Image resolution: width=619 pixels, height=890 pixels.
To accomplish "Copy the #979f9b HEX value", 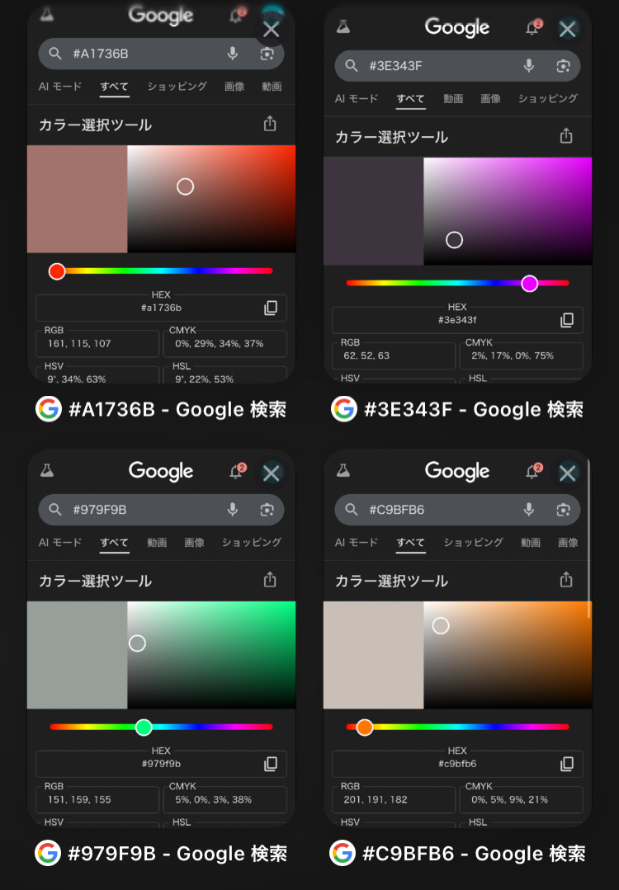I will [271, 764].
